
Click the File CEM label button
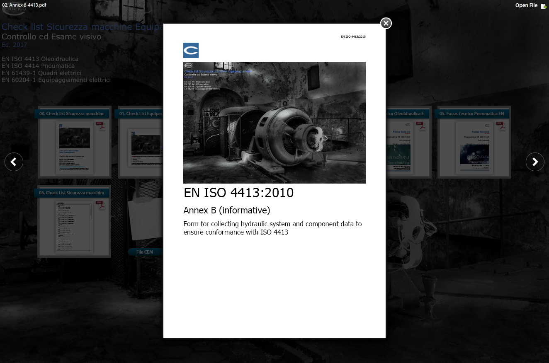pos(145,252)
